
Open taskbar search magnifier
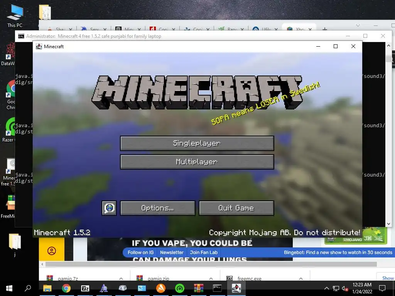point(28,288)
